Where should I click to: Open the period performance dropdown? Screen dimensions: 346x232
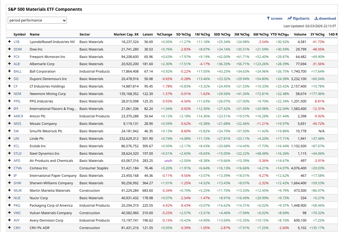[x=37, y=20]
